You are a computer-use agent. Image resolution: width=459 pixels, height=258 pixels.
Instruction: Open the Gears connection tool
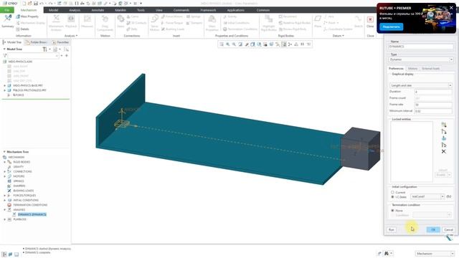tap(120, 21)
